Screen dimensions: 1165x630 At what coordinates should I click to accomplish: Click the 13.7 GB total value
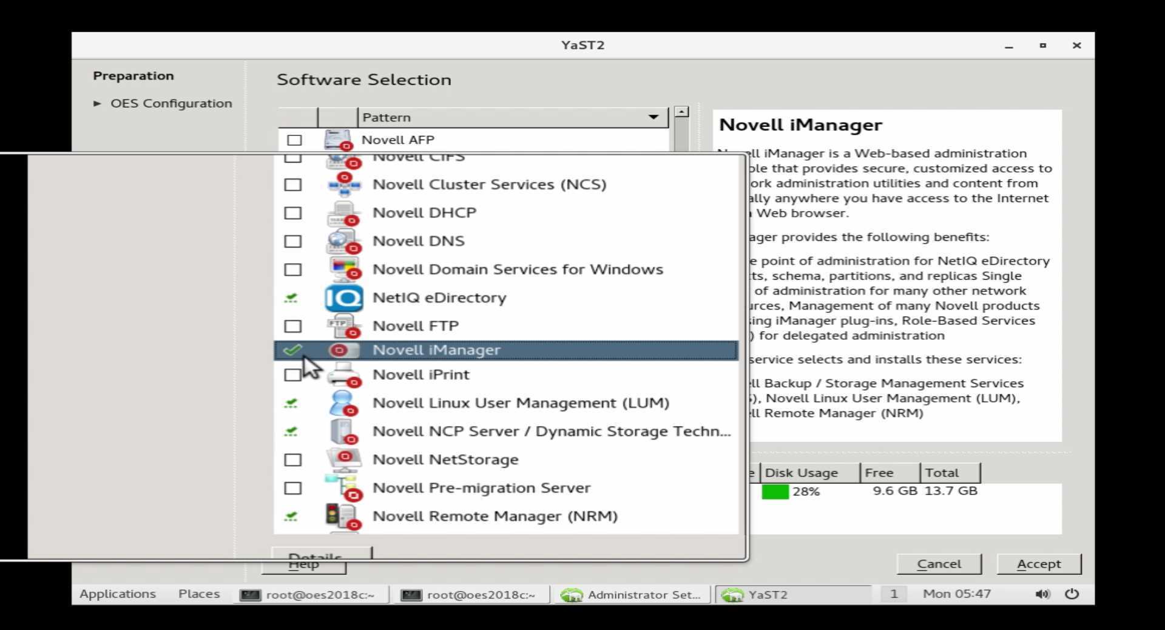pos(951,491)
